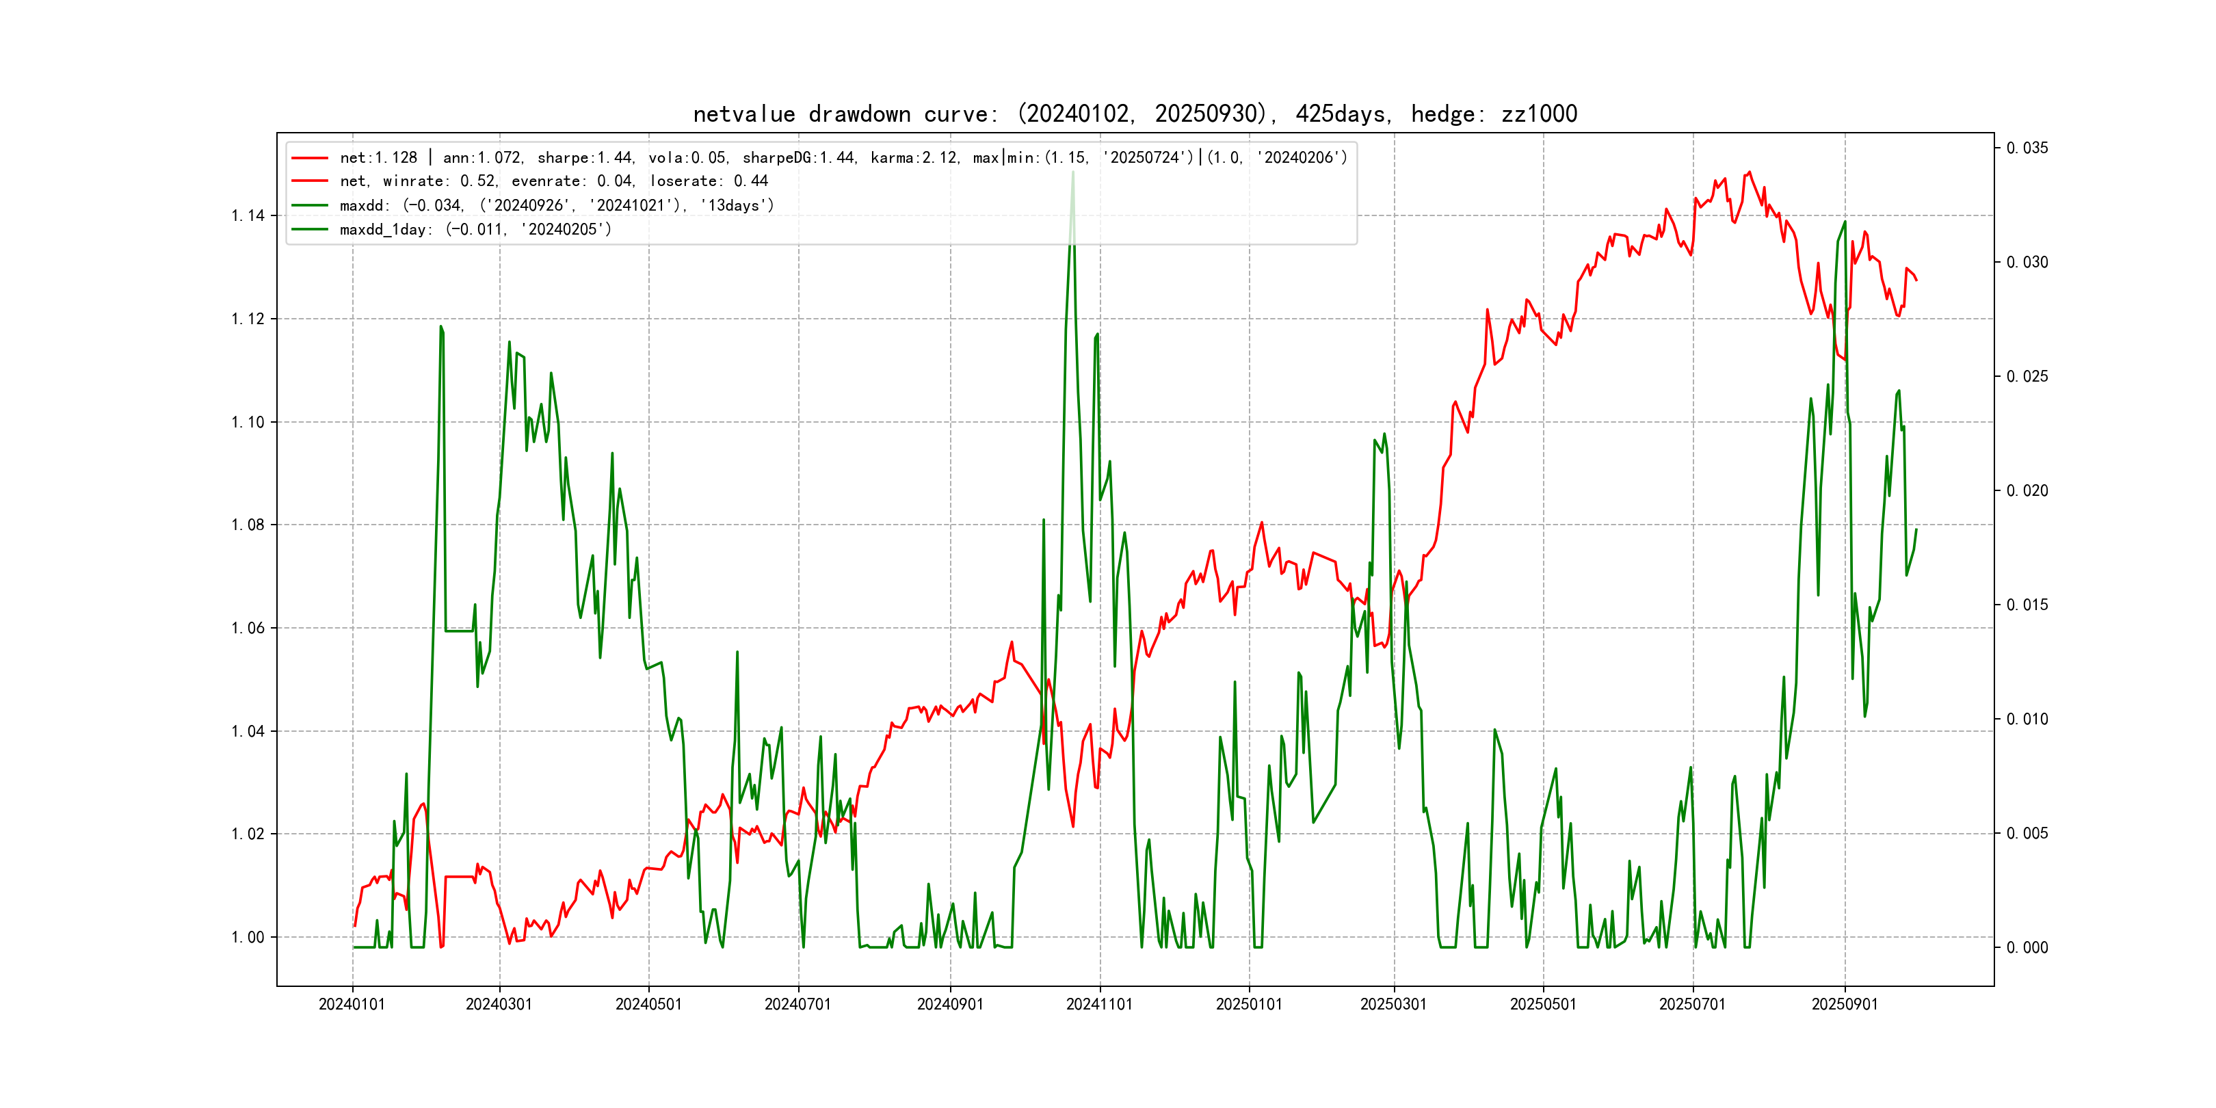Click the red line sample beside net:1.128 legend
2216x1108 pixels.
pos(310,158)
